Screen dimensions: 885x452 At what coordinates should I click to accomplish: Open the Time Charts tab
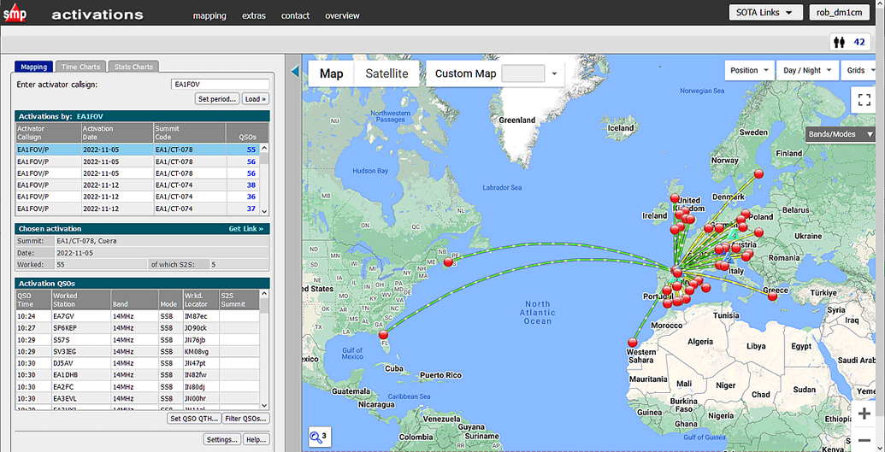click(x=81, y=67)
